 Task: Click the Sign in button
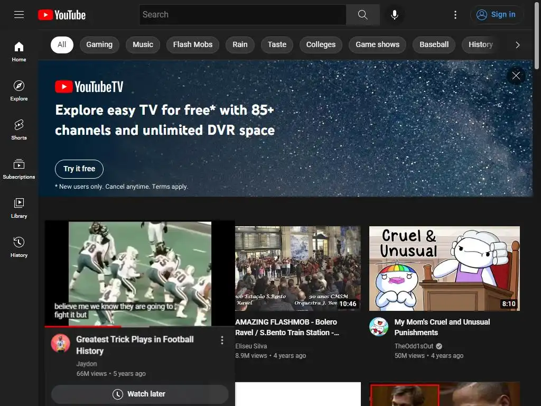tap(496, 14)
